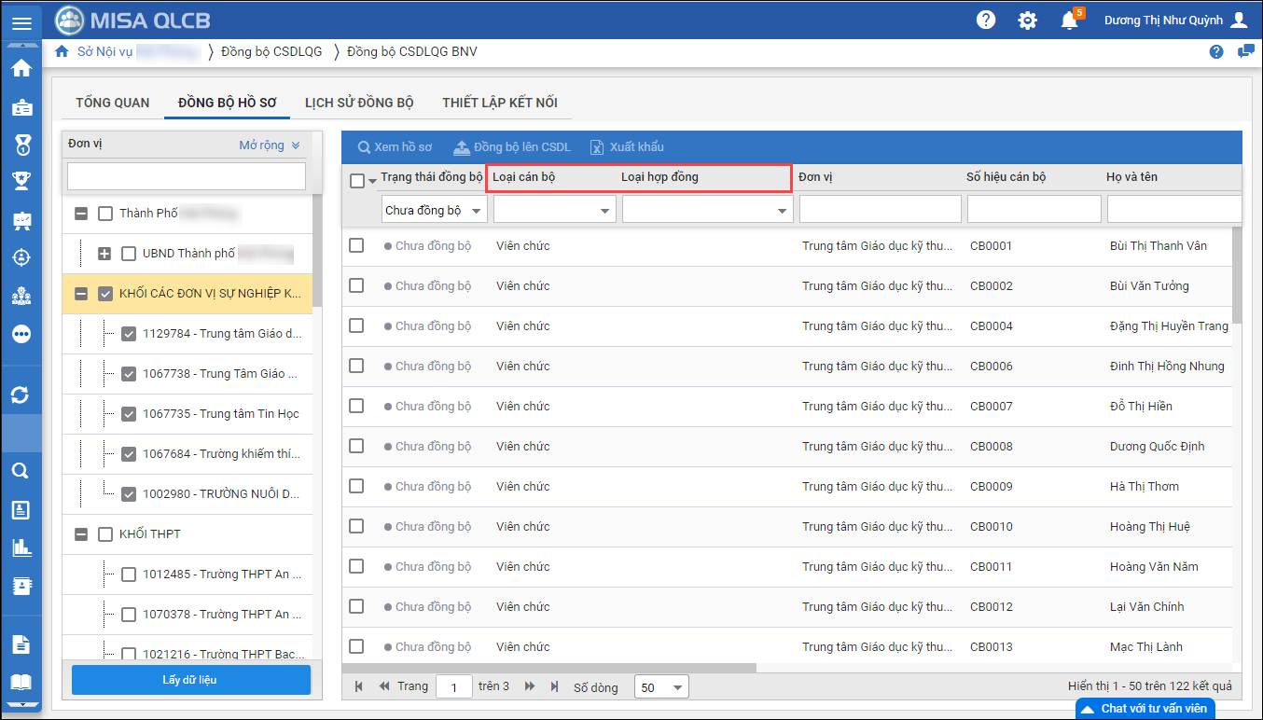Open settings via the gear icon
This screenshot has height=720, width=1263.
coord(1027,21)
